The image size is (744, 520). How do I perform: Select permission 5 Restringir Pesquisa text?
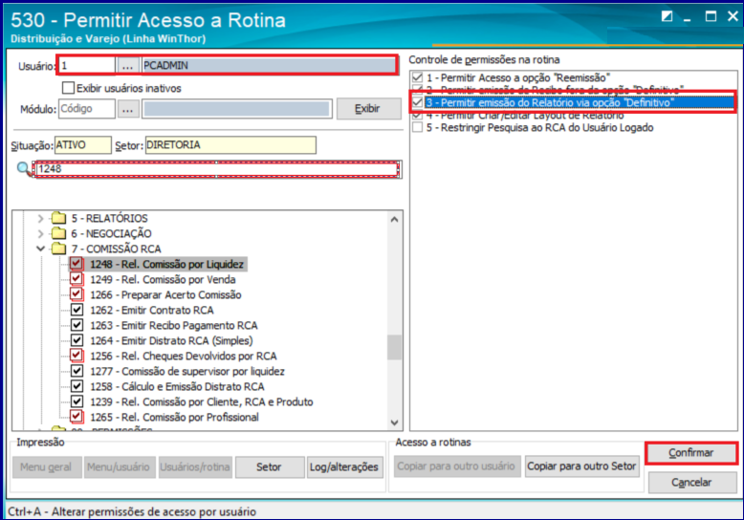pyautogui.click(x=540, y=128)
